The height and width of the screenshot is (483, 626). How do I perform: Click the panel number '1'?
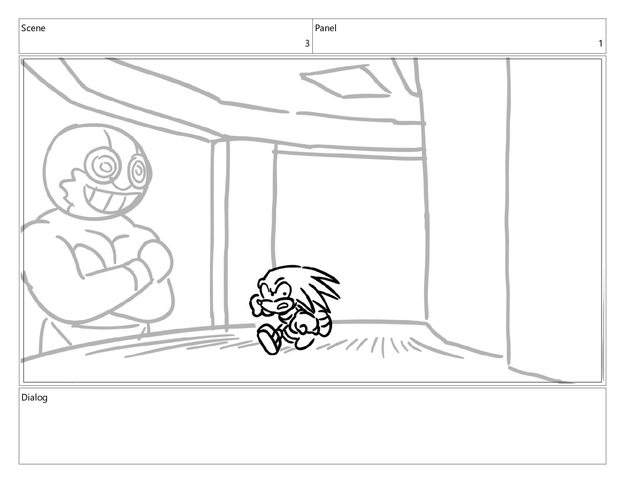coord(601,43)
